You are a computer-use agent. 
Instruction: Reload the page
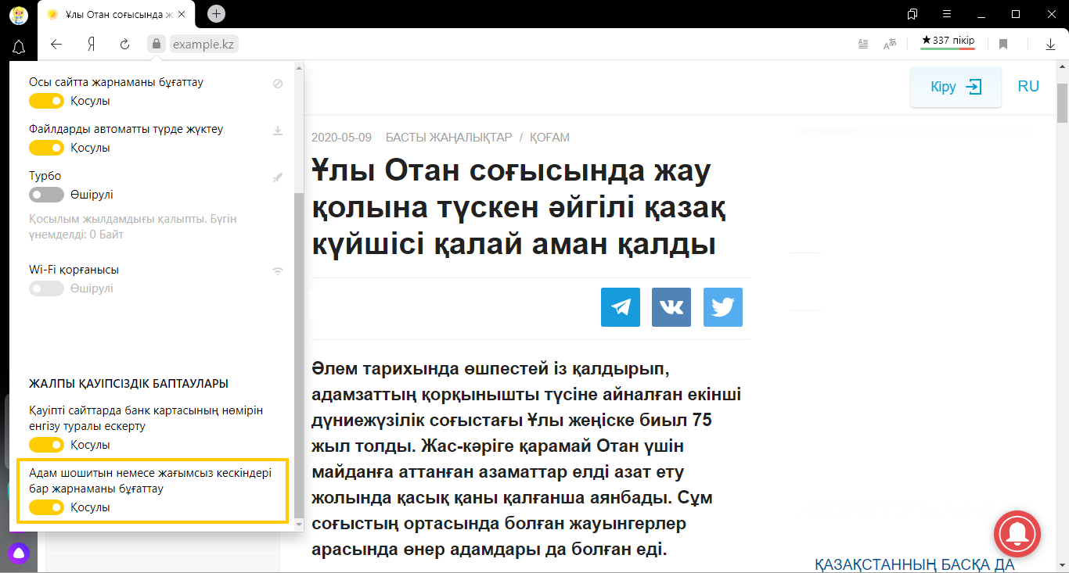coord(124,45)
